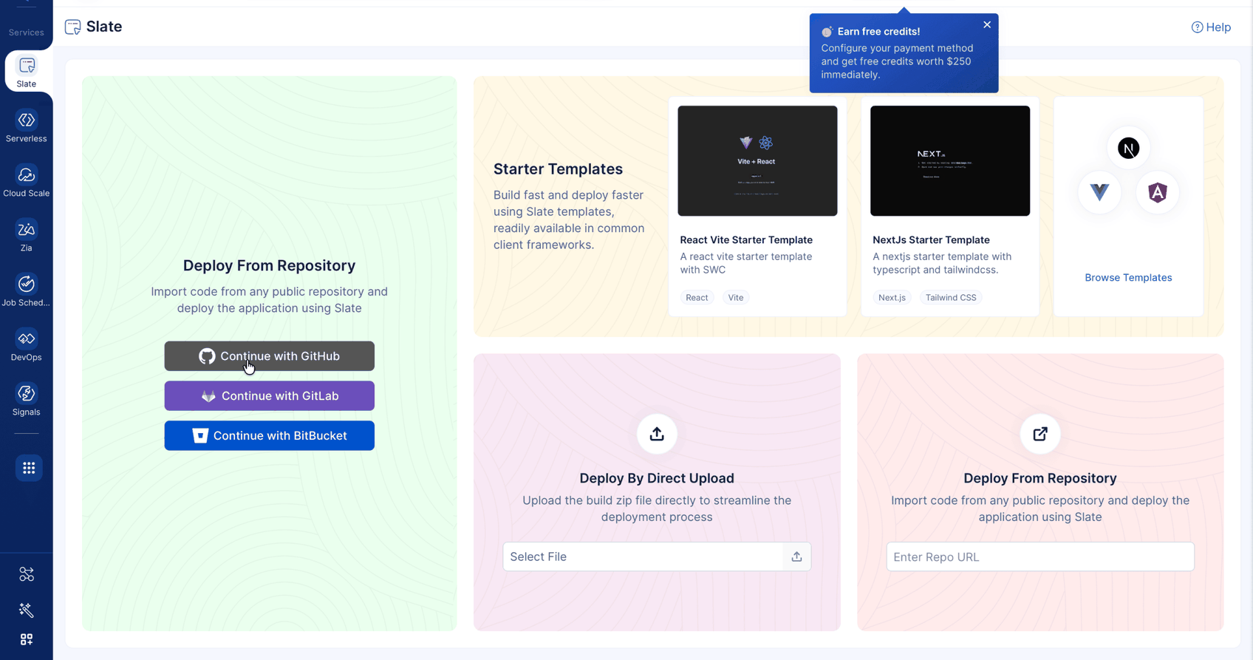This screenshot has width=1253, height=660.
Task: Open the Slate service in sidebar
Action: (27, 72)
